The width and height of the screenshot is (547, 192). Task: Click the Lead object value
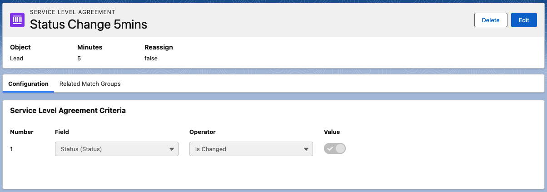17,58
